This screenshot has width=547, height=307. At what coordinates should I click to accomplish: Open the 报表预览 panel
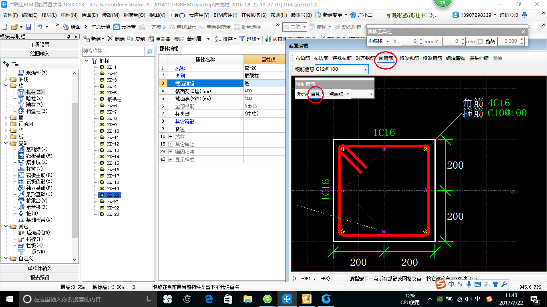coord(40,277)
